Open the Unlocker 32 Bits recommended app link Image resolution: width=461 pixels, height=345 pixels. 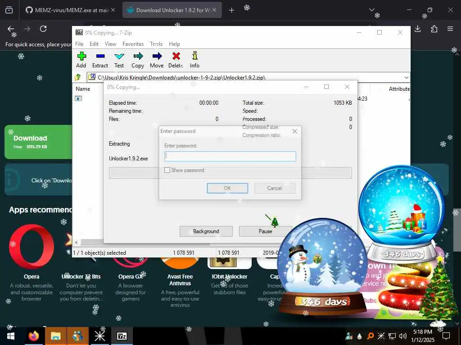81,277
